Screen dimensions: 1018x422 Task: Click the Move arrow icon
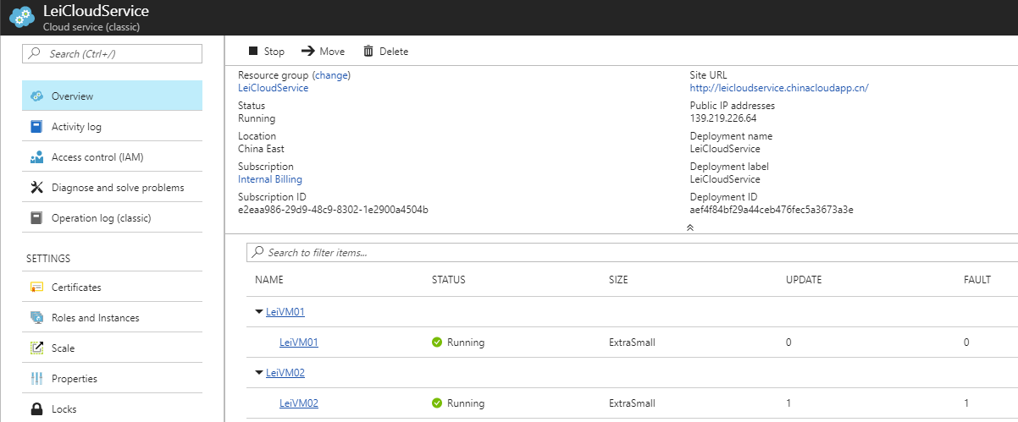(x=307, y=52)
